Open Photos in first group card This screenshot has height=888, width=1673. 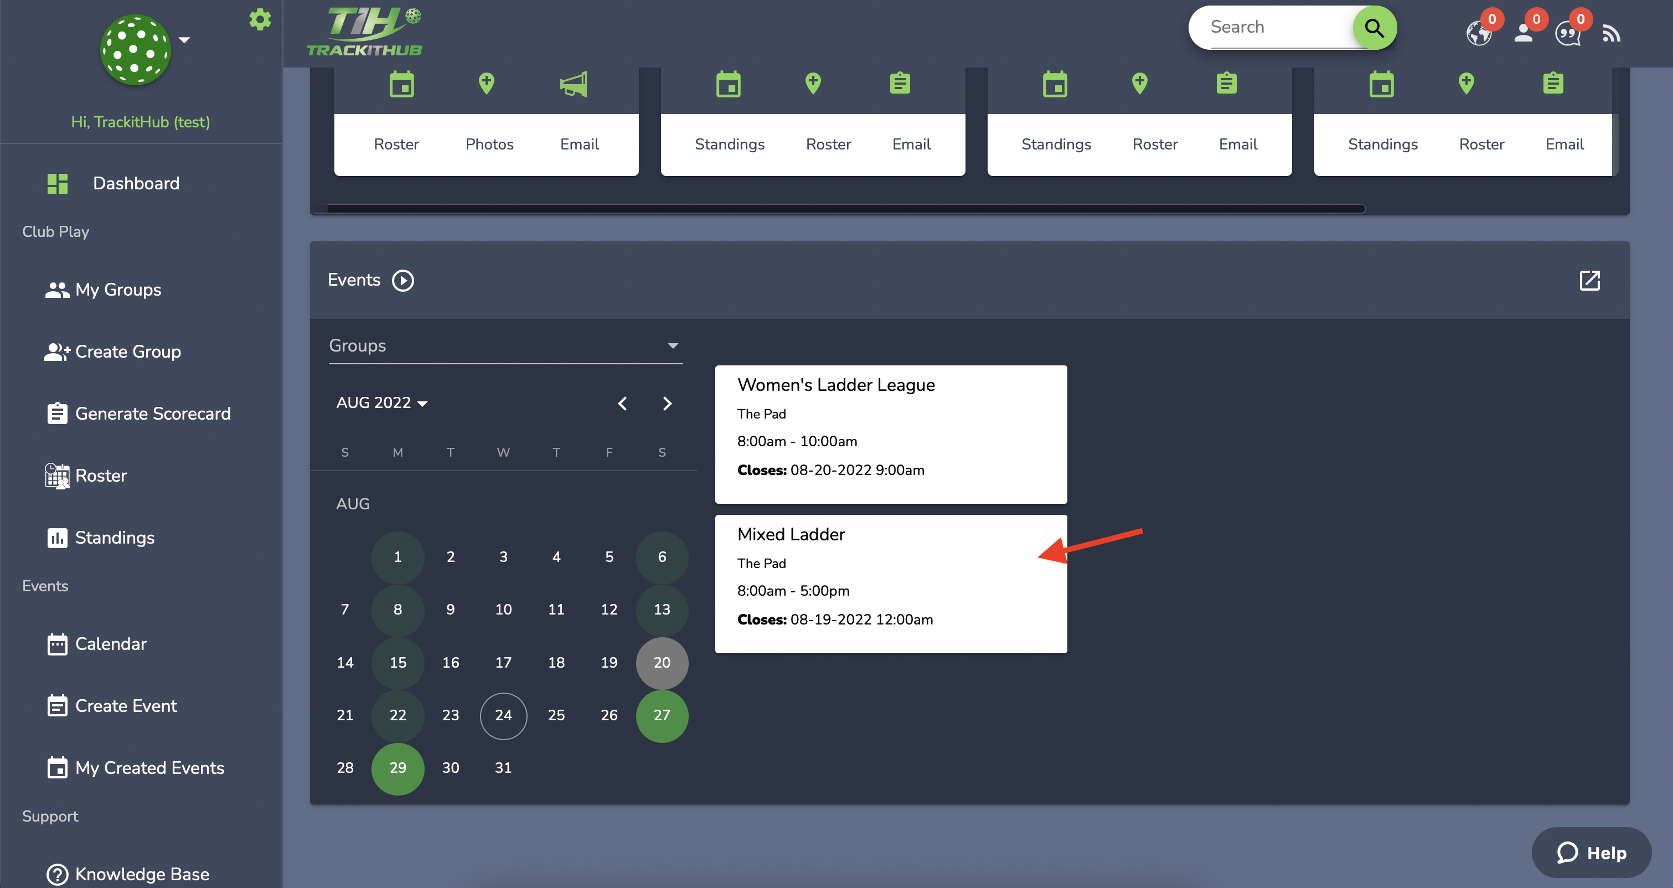coord(490,144)
